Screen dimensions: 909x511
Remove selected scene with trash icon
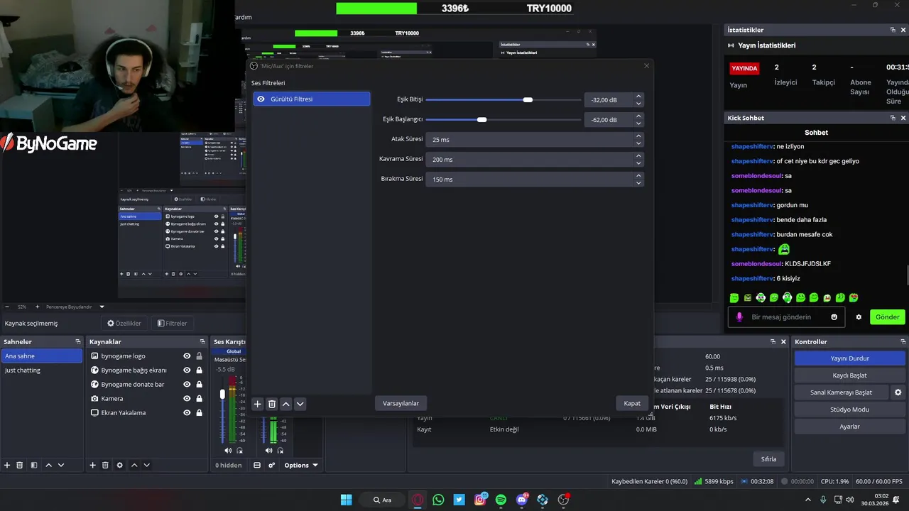coord(20,466)
